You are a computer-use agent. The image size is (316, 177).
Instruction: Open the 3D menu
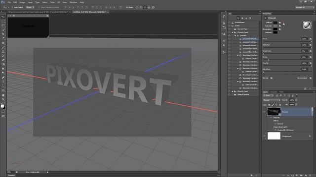click(59, 2)
